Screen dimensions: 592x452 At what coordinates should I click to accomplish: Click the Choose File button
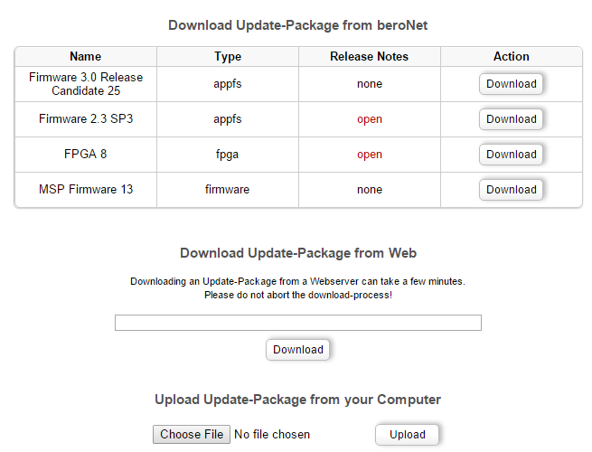[192, 434]
